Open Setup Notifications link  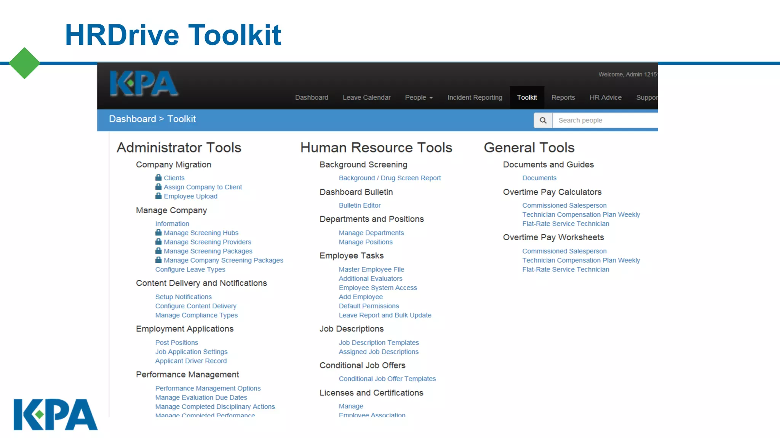coord(183,297)
